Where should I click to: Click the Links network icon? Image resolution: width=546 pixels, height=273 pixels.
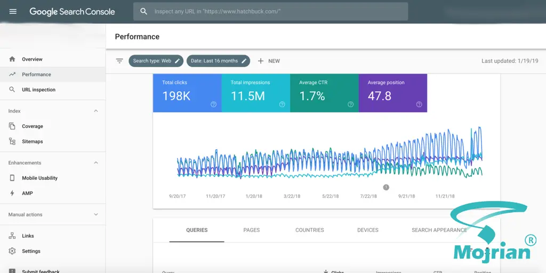12,236
